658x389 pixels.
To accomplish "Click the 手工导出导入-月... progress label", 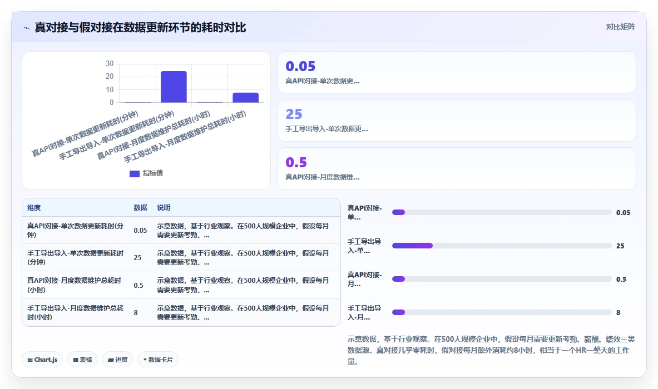I will (x=364, y=312).
